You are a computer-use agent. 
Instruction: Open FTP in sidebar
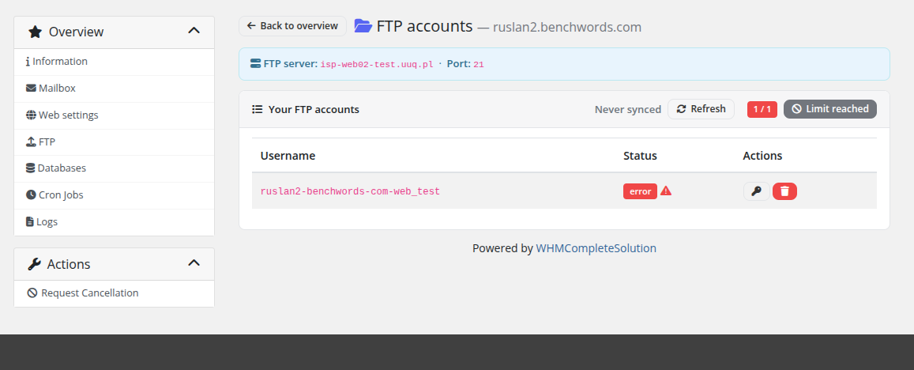tap(115, 142)
